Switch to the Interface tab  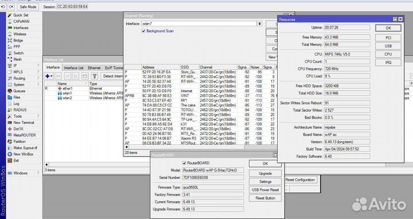pyautogui.click(x=53, y=68)
